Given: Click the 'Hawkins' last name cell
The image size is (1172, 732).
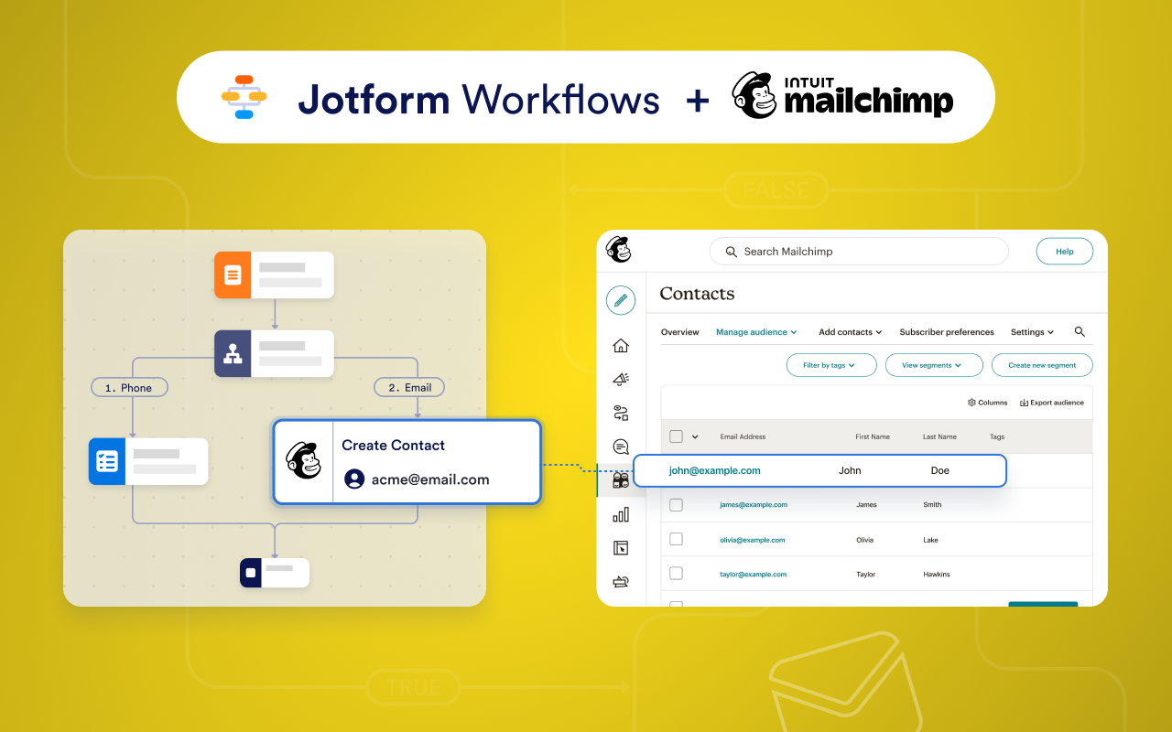Looking at the screenshot, I should [x=936, y=575].
